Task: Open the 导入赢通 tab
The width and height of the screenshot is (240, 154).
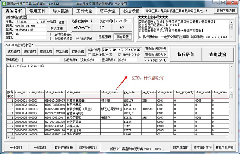Action: pyautogui.click(x=61, y=11)
